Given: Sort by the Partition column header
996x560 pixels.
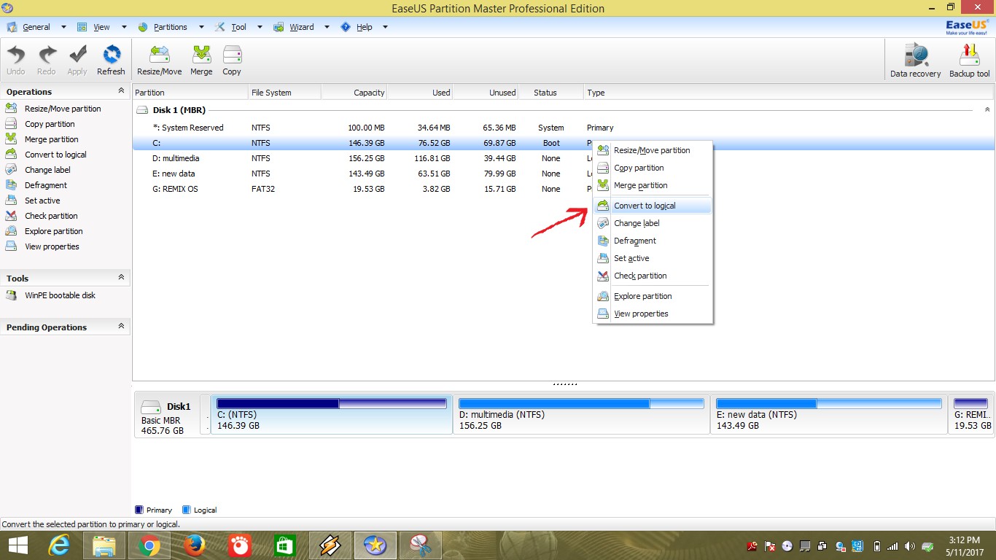Looking at the screenshot, I should pos(190,93).
